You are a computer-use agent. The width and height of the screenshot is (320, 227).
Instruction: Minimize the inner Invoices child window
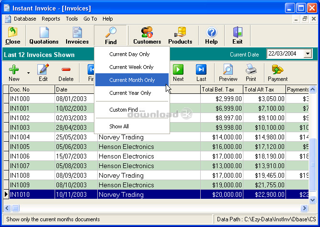[x=296, y=19]
